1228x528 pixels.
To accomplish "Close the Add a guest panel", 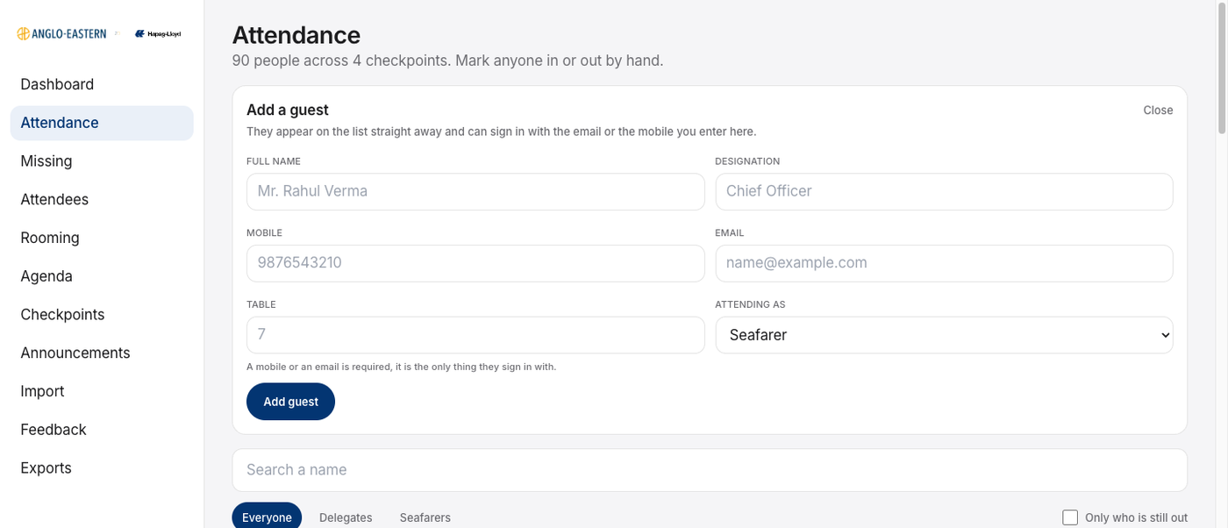I will click(x=1158, y=111).
